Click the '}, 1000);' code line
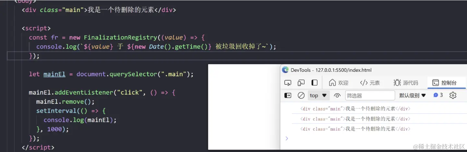The image size is (467, 152). 53,129
